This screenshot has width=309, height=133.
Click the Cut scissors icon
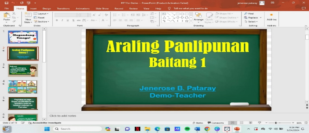coord(14,14)
